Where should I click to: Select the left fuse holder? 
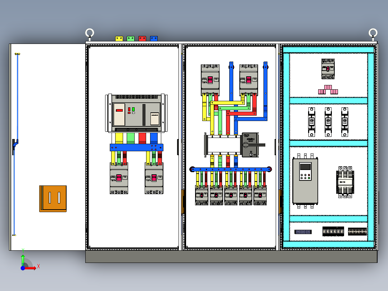click(x=312, y=122)
